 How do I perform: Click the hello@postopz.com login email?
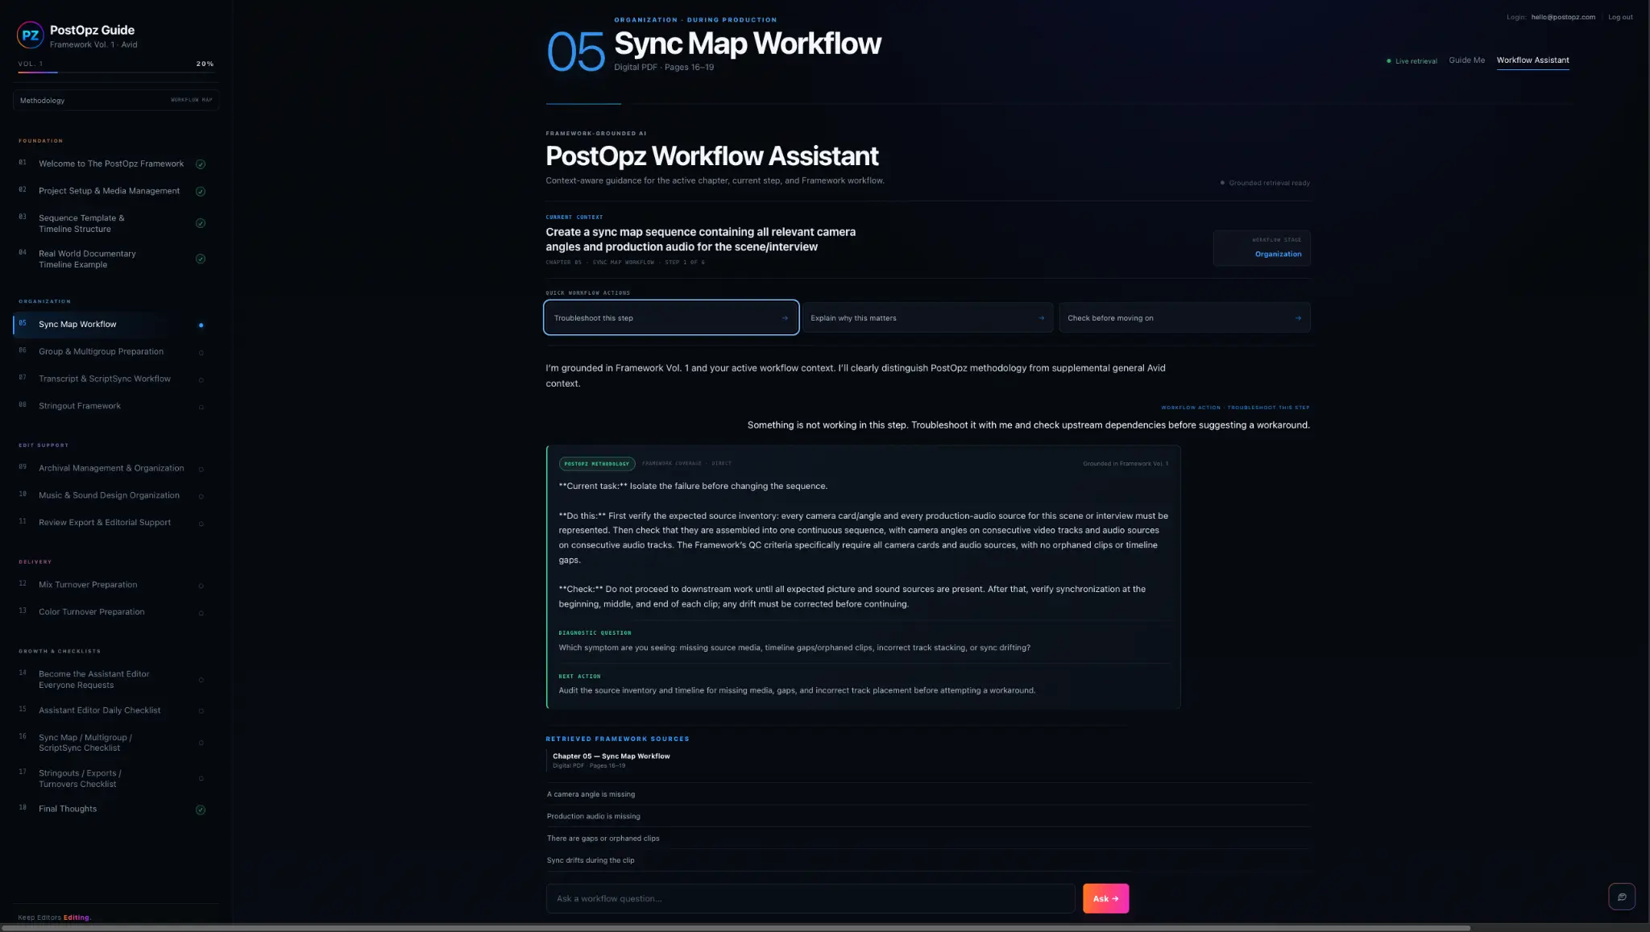tap(1563, 17)
